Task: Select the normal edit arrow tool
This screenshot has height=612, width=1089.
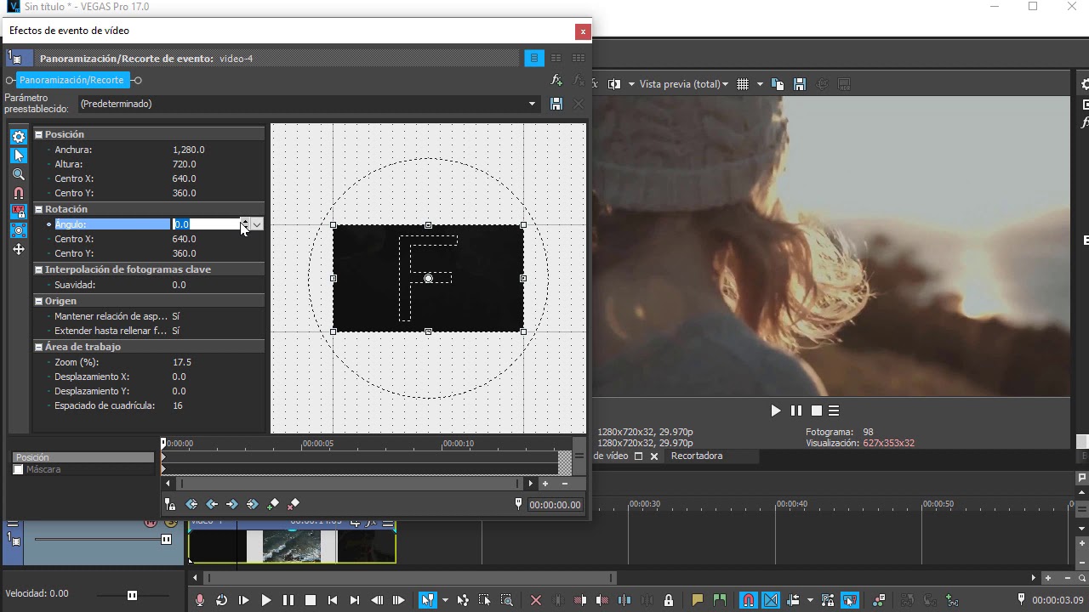Action: click(19, 156)
